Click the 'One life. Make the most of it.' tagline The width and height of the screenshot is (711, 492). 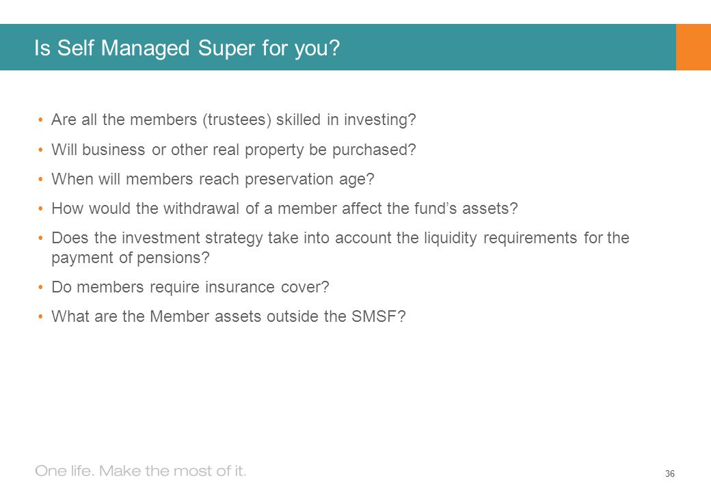(141, 471)
